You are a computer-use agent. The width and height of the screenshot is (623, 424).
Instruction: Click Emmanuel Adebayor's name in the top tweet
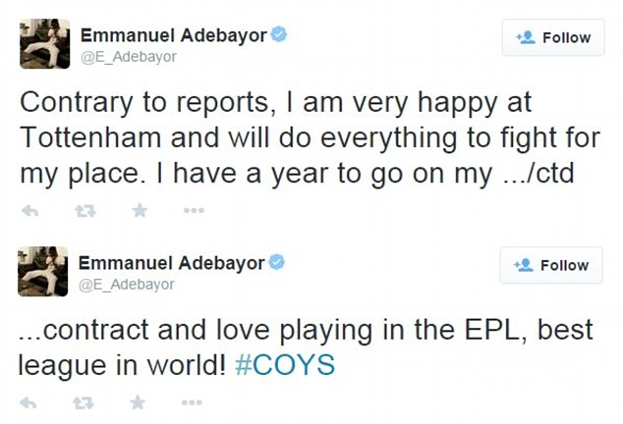tap(172, 35)
